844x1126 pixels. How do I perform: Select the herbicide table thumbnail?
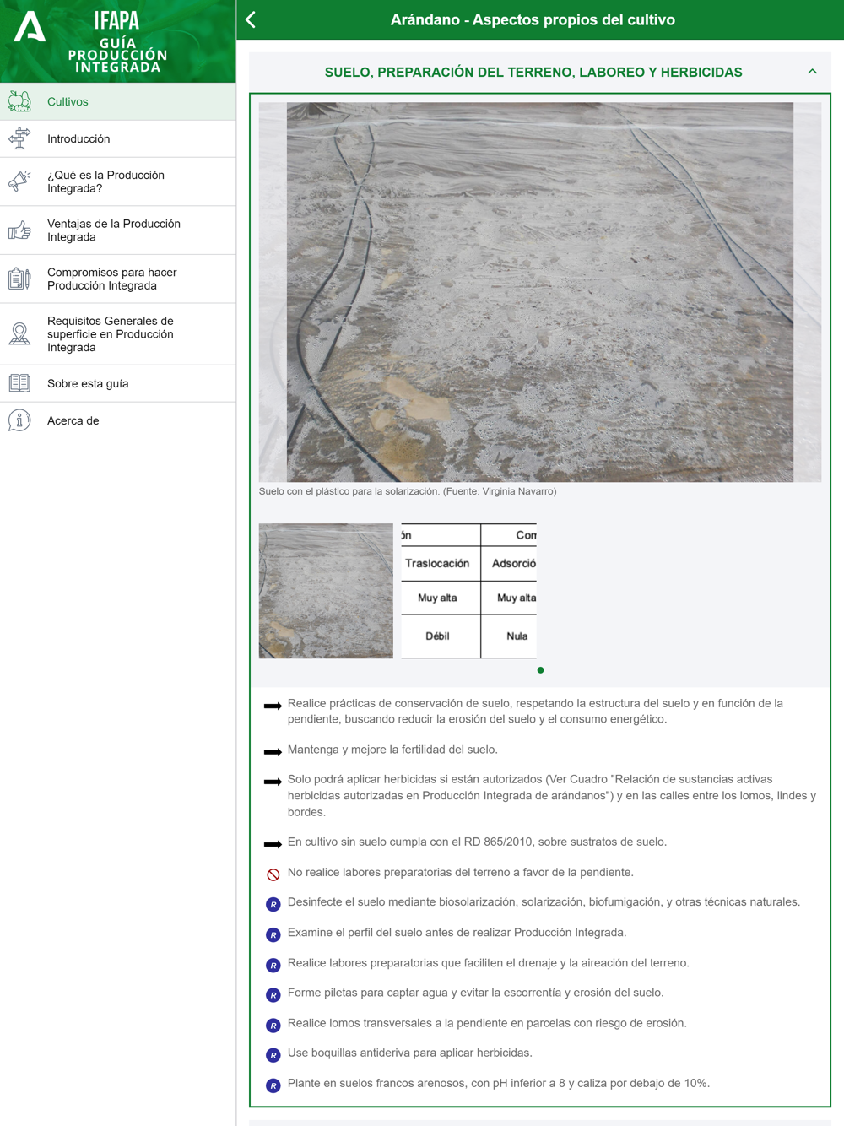(468, 591)
